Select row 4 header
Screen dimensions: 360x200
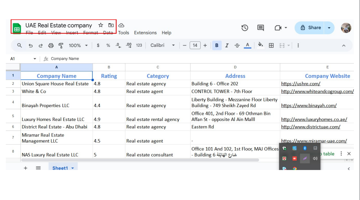point(13,102)
